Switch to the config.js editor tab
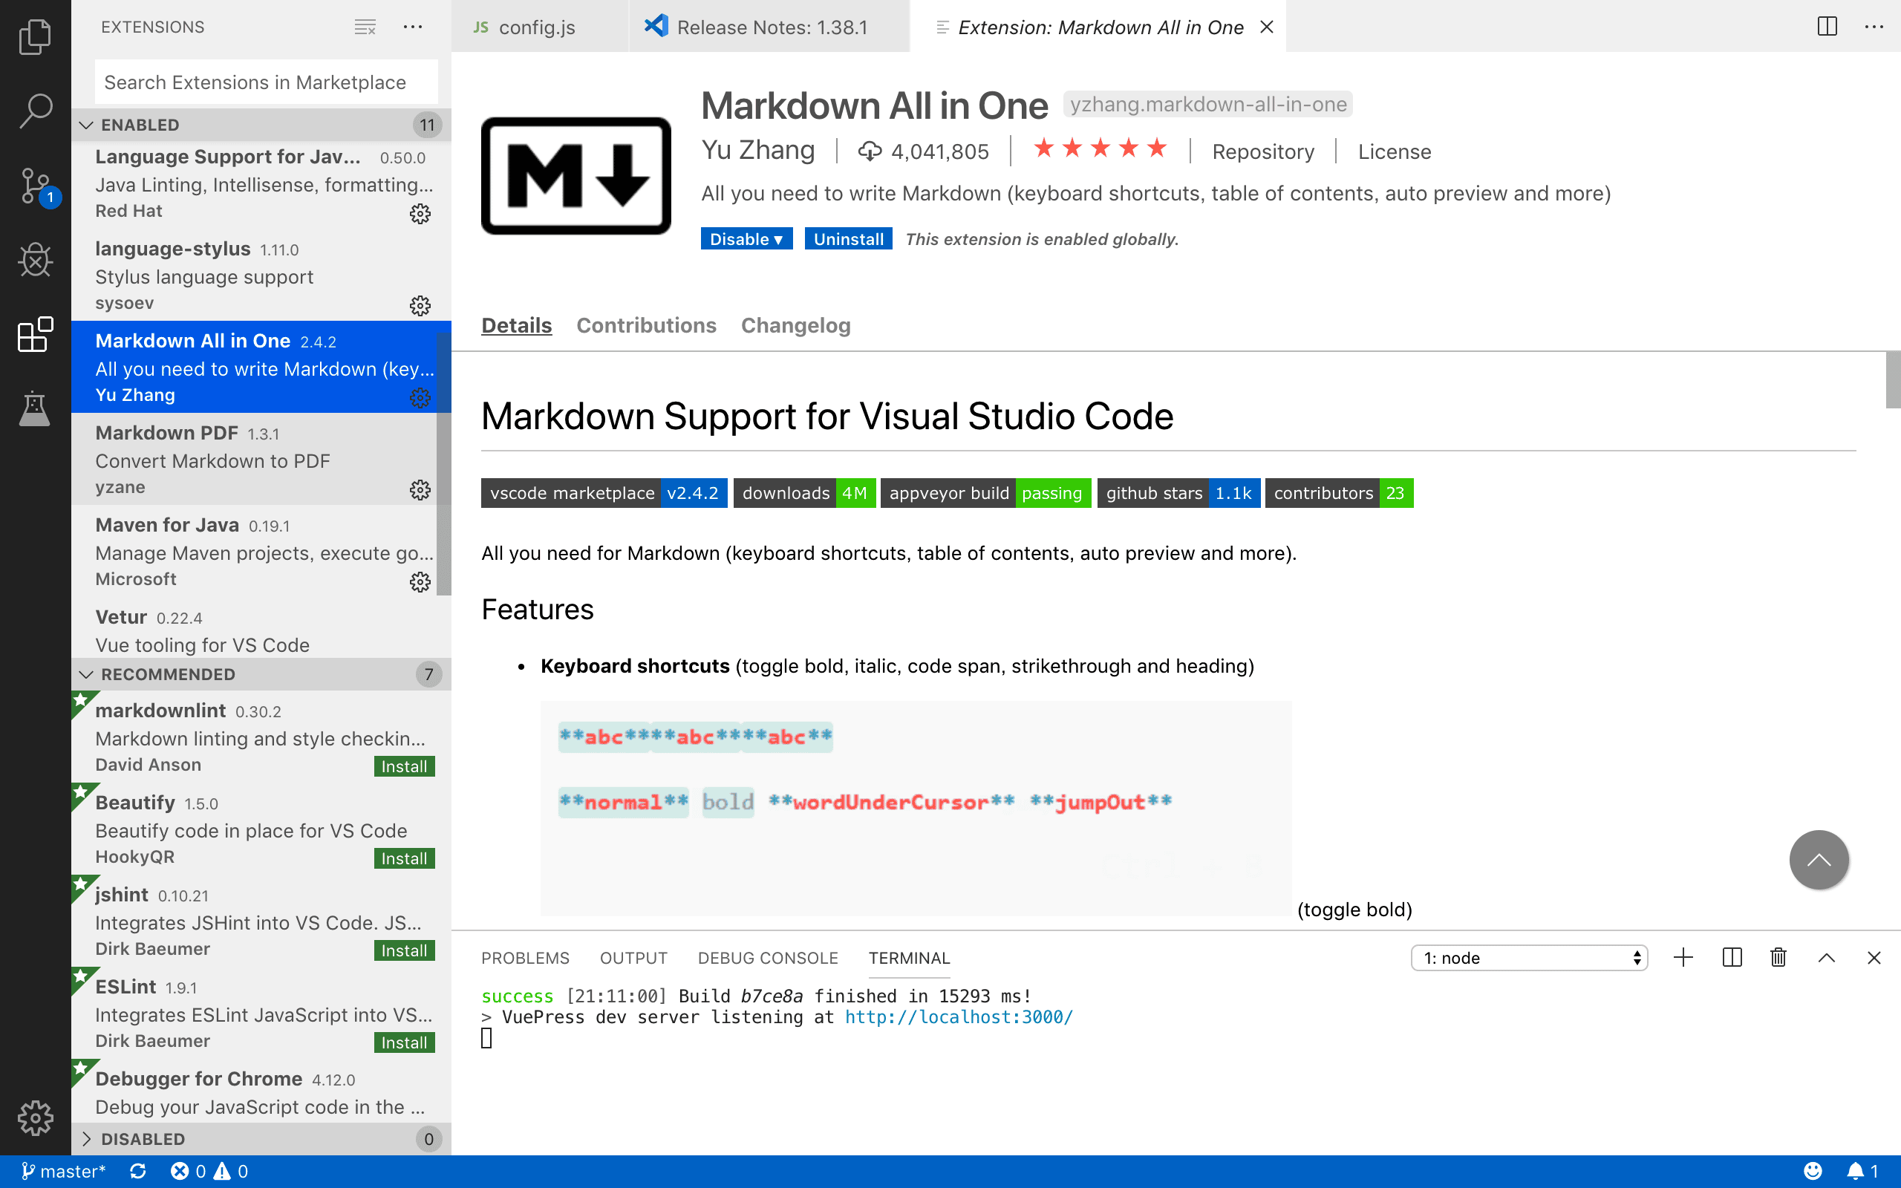 537,27
